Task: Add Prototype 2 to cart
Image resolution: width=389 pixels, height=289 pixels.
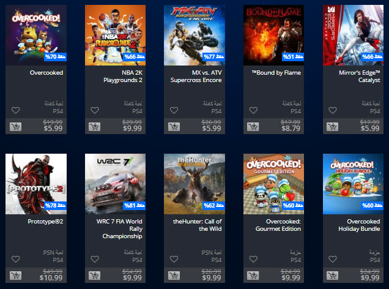Action: pyautogui.click(x=16, y=276)
